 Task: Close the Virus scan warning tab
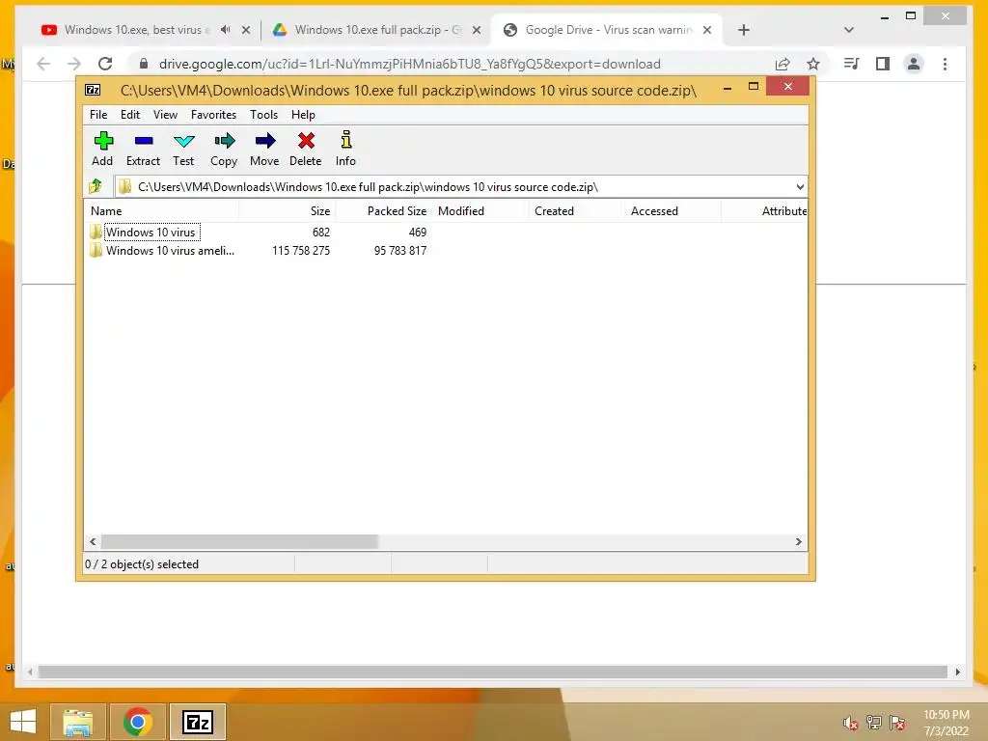[x=707, y=30]
